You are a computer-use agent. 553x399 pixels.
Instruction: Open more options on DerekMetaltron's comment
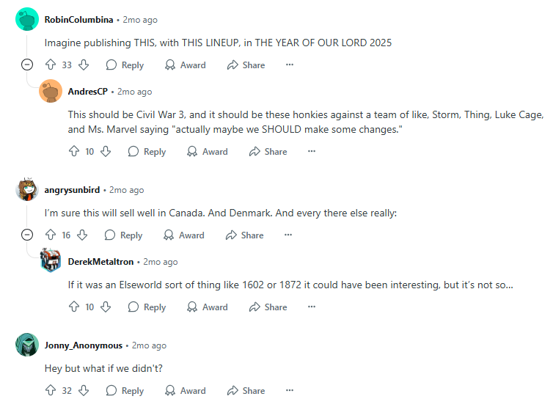[x=312, y=307]
